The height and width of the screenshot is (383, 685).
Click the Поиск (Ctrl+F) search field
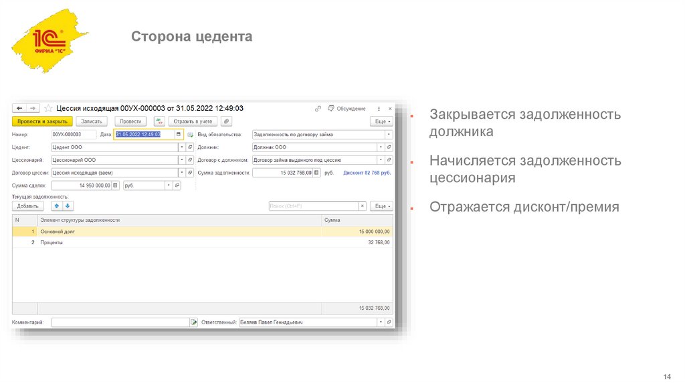[x=314, y=206]
